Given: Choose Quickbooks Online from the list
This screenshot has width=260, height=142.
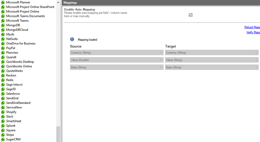Looking at the screenshot, I should [19, 66].
